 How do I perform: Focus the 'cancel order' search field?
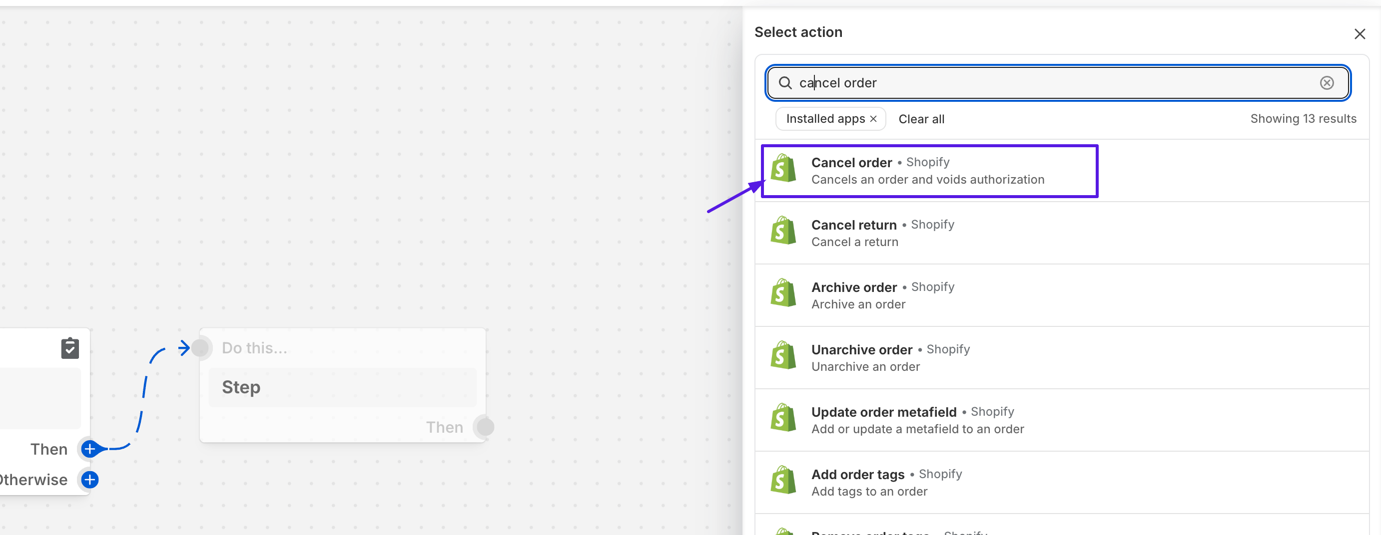pos(1058,83)
